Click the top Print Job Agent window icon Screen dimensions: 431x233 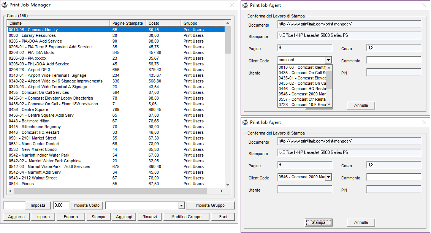click(x=245, y=5)
